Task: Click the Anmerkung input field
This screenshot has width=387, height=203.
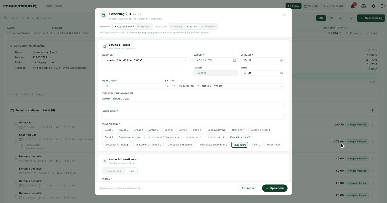Action: pyautogui.click(x=193, y=117)
